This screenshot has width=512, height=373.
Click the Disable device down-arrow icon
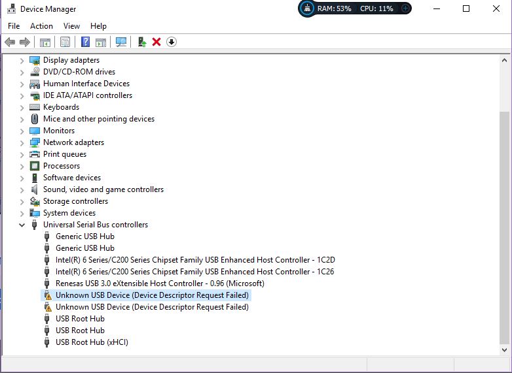tap(172, 42)
